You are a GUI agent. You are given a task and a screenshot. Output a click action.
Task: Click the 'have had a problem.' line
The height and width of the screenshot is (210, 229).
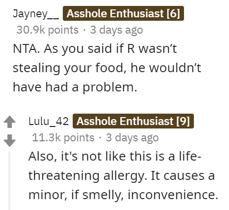pos(75,87)
